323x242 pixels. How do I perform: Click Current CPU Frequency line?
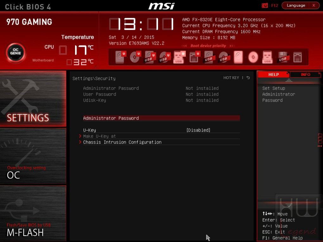(239, 26)
